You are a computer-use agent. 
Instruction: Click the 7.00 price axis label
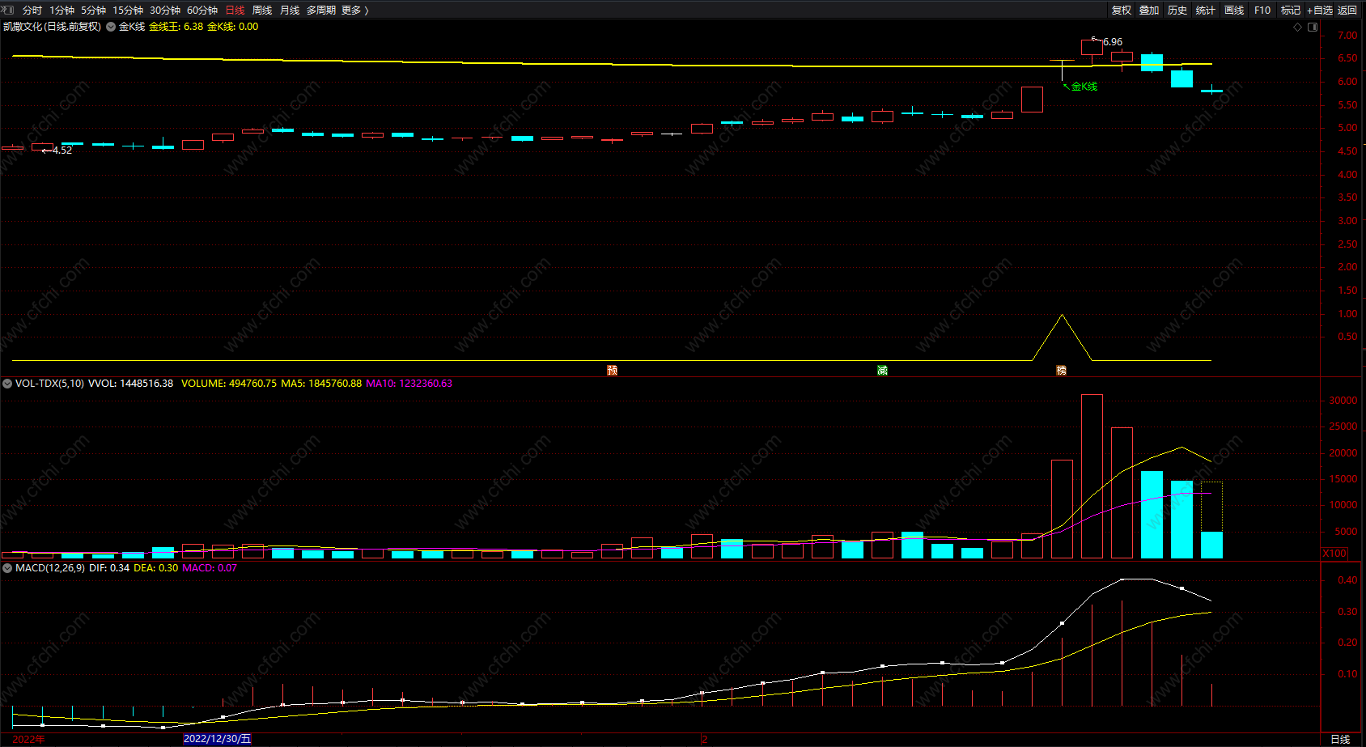1347,36
